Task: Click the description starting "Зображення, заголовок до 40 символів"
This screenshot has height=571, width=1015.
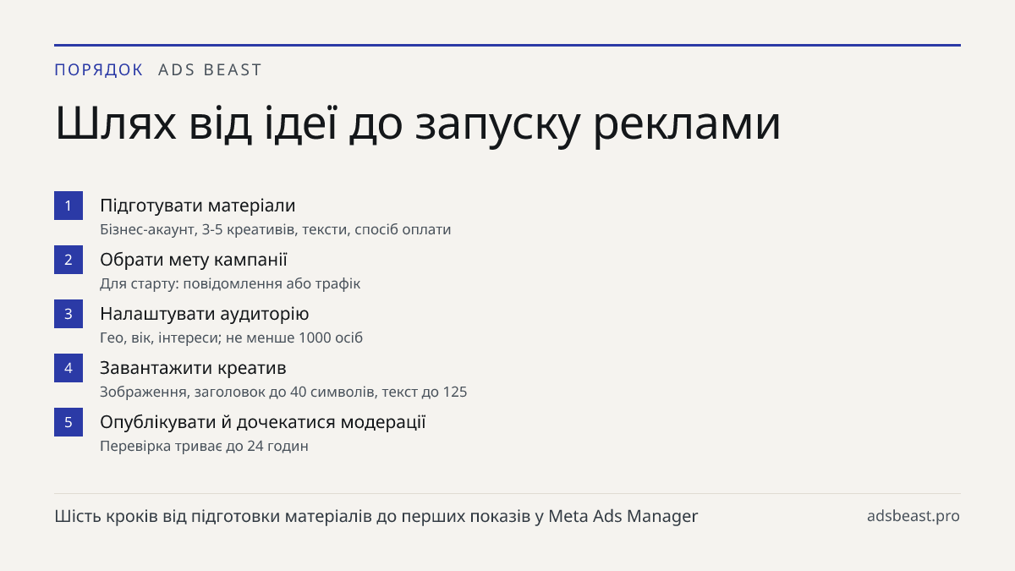Action: [x=283, y=392]
